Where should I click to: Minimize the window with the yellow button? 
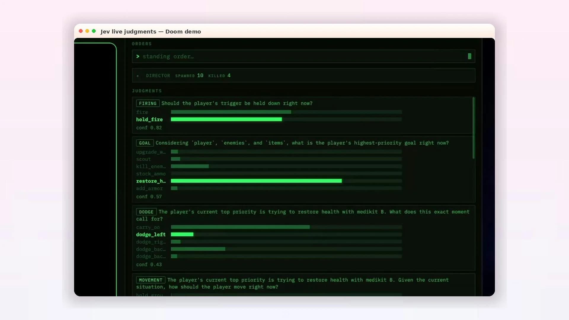click(87, 31)
